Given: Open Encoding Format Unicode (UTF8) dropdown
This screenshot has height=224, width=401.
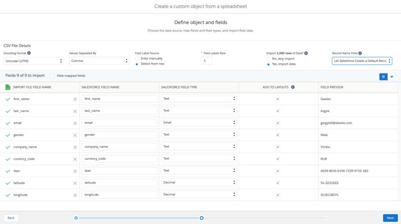Looking at the screenshot, I should click(34, 61).
